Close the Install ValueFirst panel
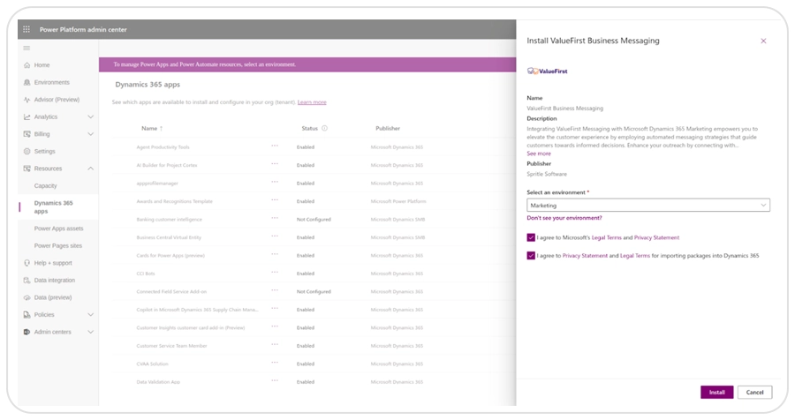The height and width of the screenshot is (420, 795). click(x=763, y=41)
